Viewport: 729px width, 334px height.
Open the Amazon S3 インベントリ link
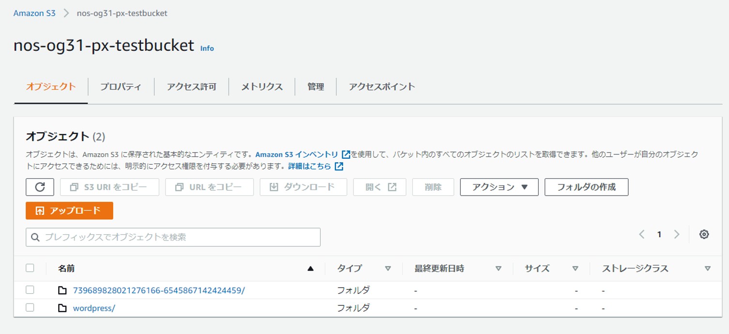(x=297, y=154)
